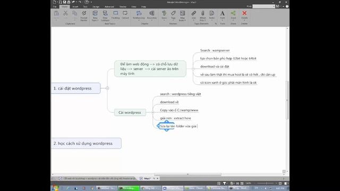This screenshot has width=340, height=191.
Task: Click the red Delete X icon
Action: pyautogui.click(x=244, y=13)
